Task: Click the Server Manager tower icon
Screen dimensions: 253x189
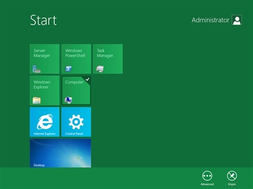Action: coord(36,69)
